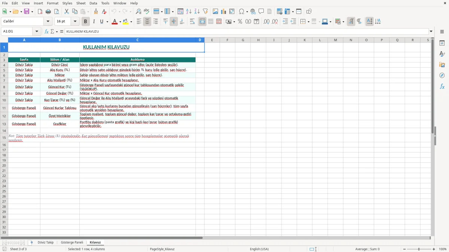Apply the red Font Color swatch
The height and width of the screenshot is (252, 449).
(x=115, y=22)
